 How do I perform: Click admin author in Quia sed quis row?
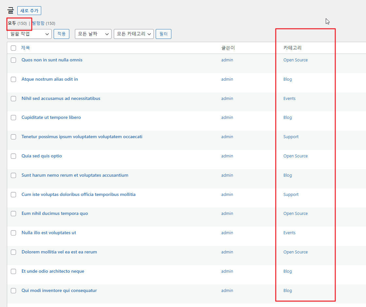[x=227, y=156]
